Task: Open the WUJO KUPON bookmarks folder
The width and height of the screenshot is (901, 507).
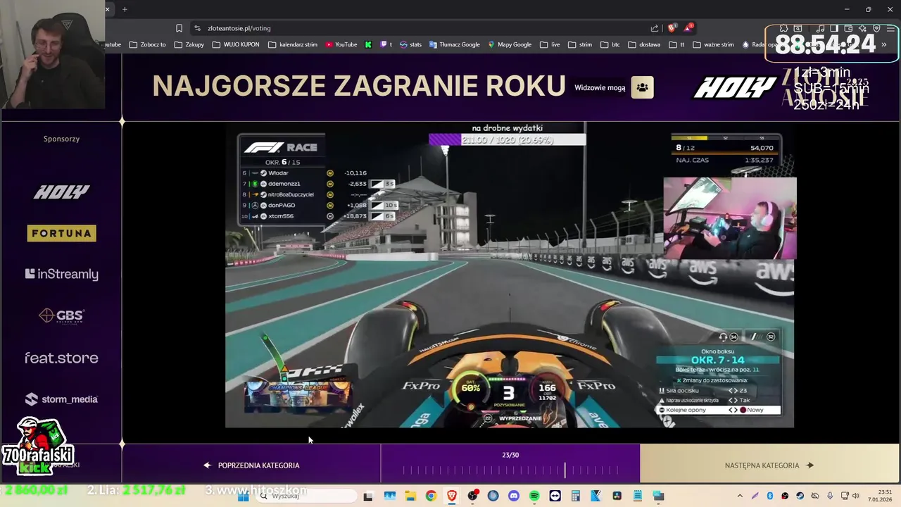Action: (x=236, y=44)
